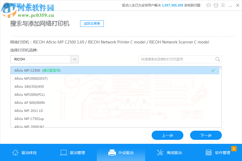Click the magnifier icon in the search box
242x161 pixels.
pos(218,59)
